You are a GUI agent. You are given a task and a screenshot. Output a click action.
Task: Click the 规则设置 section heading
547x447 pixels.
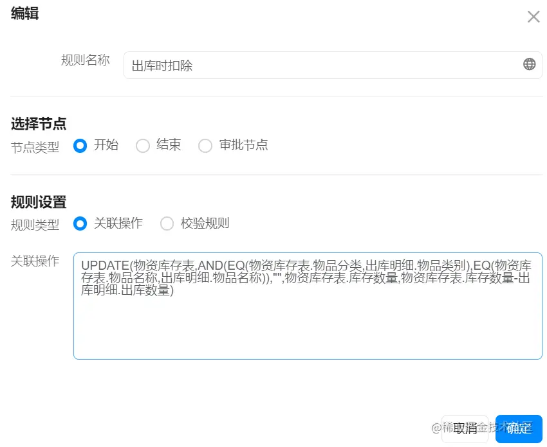pyautogui.click(x=39, y=202)
